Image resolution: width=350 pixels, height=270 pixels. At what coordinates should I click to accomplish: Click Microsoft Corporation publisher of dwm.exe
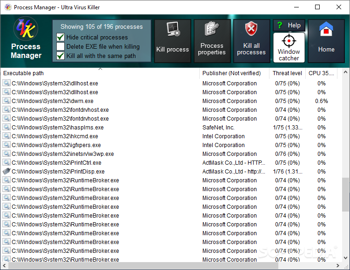pos(229,101)
